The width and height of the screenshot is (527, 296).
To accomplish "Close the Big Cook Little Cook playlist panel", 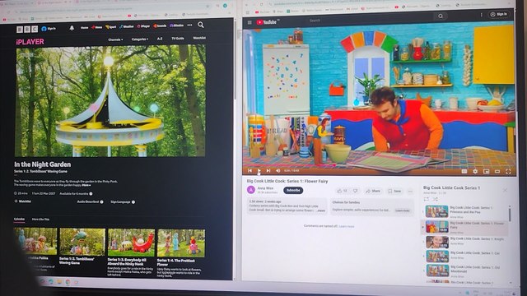I will (x=505, y=190).
